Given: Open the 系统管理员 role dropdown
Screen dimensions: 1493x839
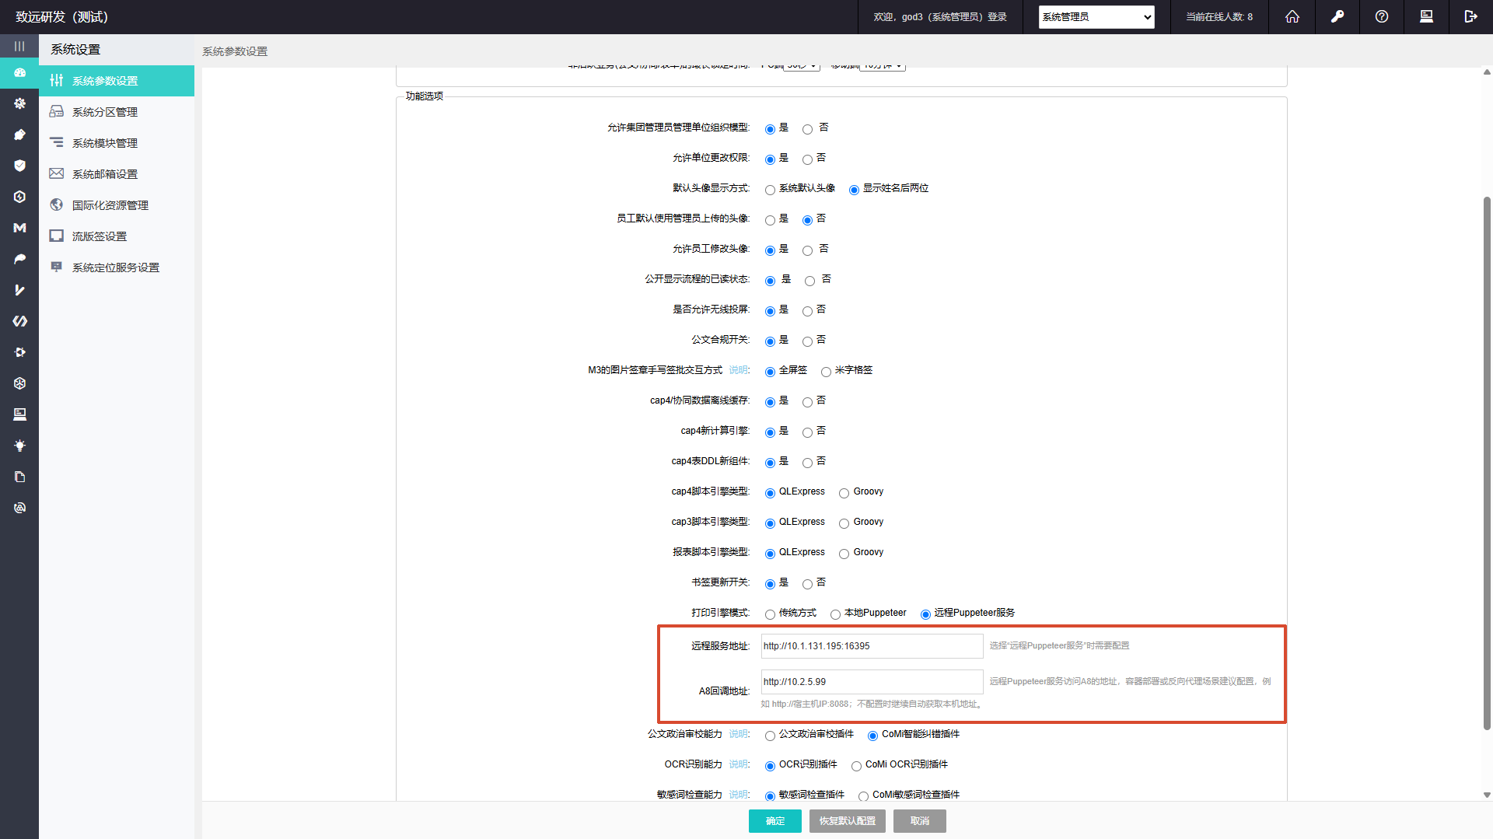Looking at the screenshot, I should coord(1096,17).
